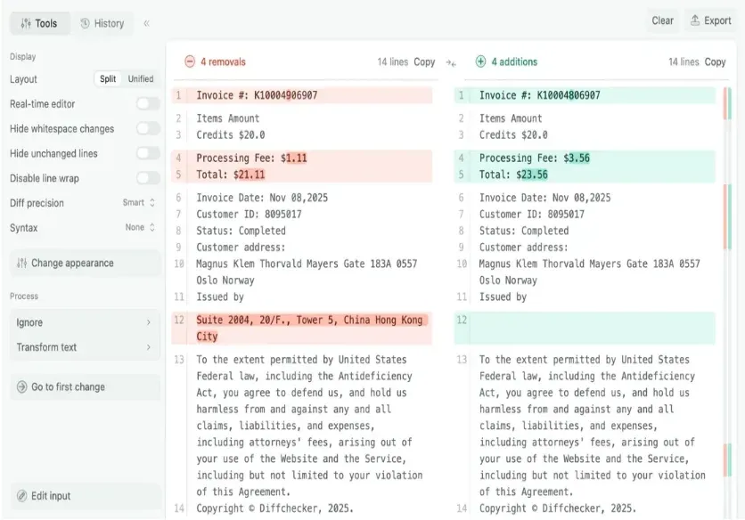Click removed line Suite 2004, 20/F., Tower 5
This screenshot has height=520, width=745.
302,329
